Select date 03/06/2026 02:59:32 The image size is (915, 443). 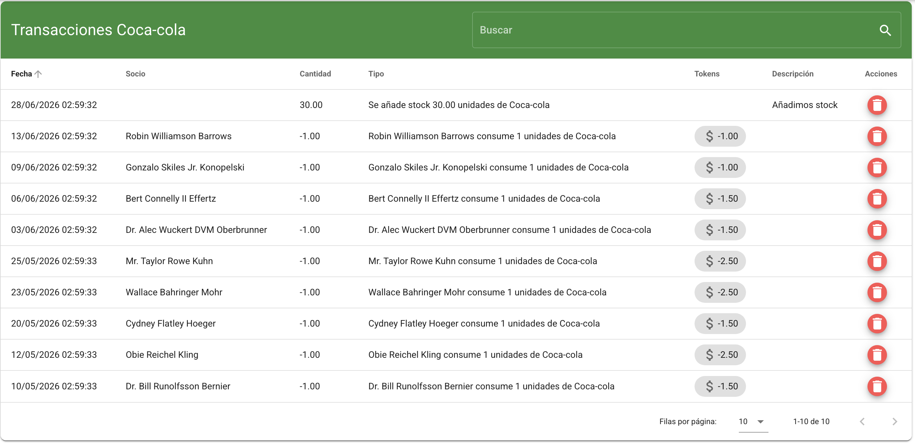click(x=54, y=230)
